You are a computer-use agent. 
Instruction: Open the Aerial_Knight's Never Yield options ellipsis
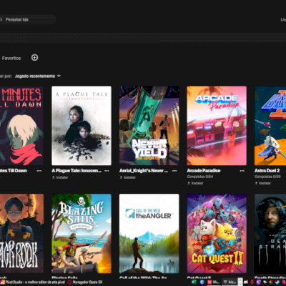174,171
